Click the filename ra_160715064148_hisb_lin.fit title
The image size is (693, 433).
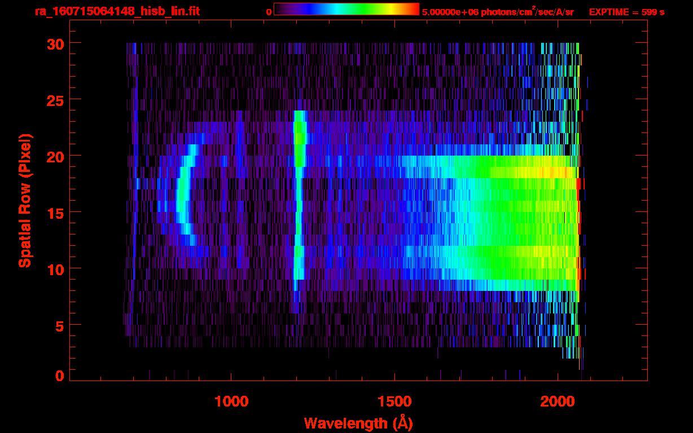coord(117,11)
